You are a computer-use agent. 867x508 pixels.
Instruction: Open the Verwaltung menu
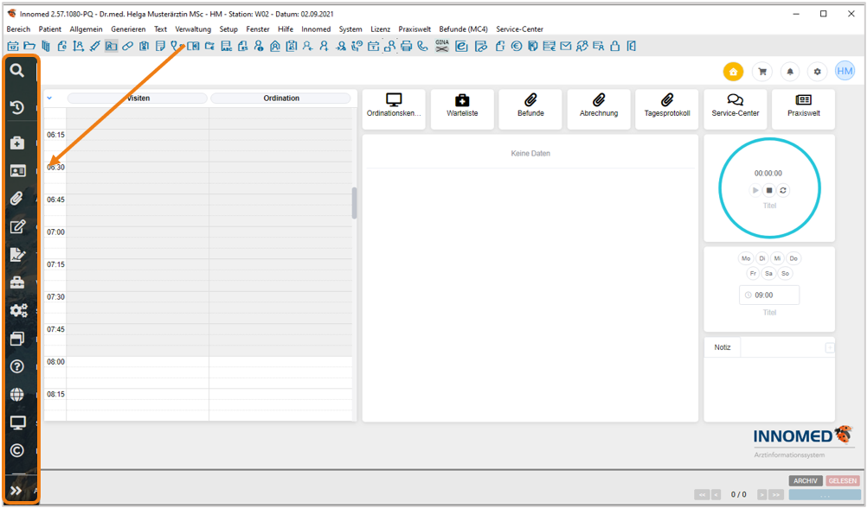tap(193, 29)
